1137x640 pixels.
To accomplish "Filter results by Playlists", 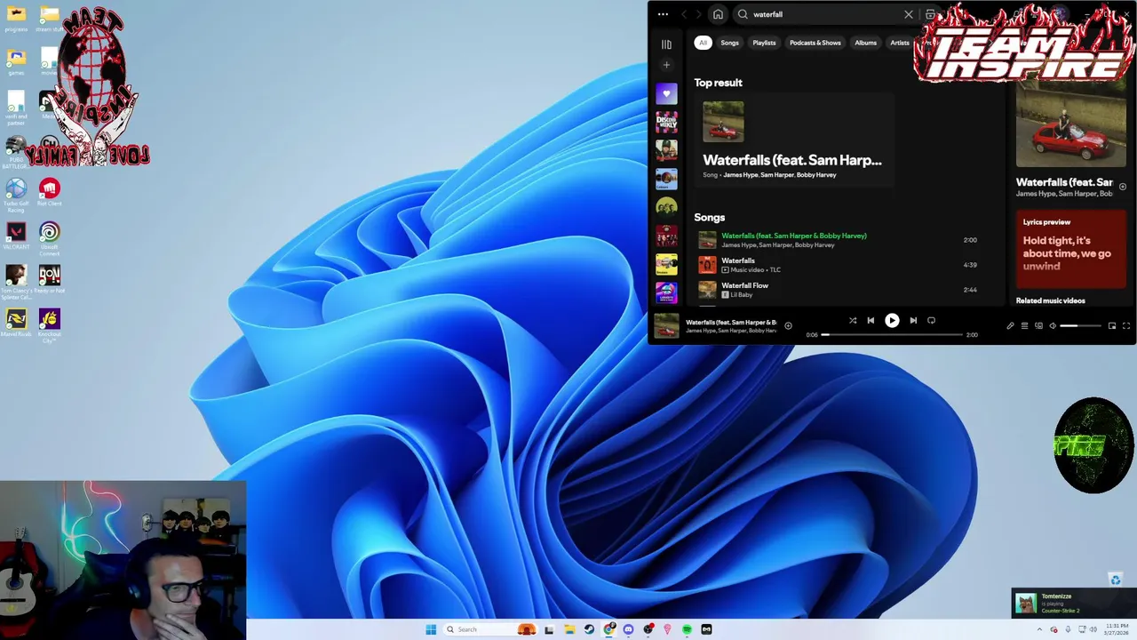I will [764, 43].
